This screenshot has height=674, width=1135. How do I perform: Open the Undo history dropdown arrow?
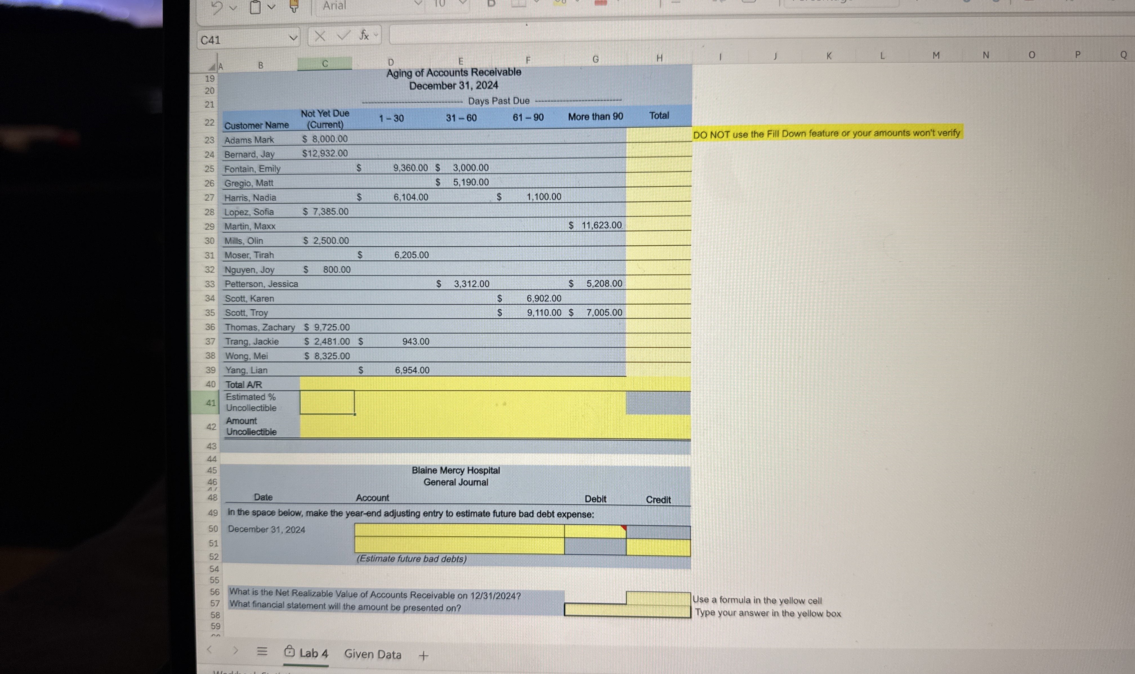tap(234, 7)
